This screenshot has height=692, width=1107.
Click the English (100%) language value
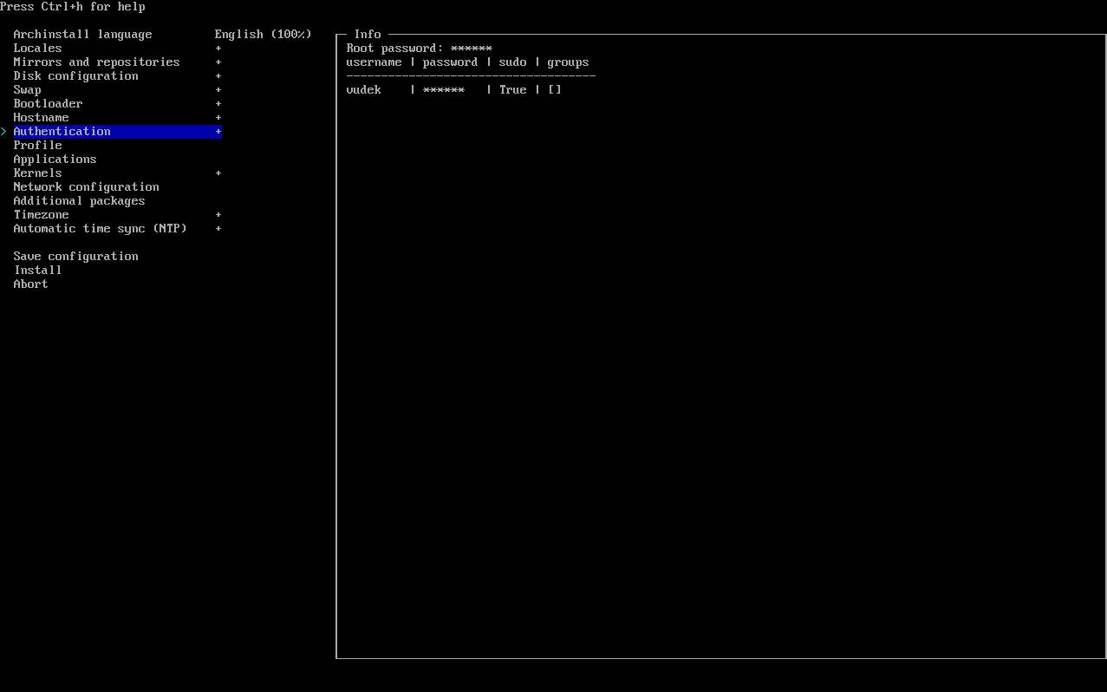click(264, 35)
